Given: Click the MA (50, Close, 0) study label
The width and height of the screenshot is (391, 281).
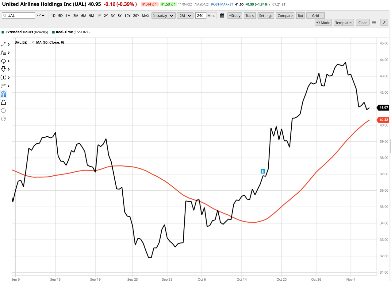Looking at the screenshot, I should pyautogui.click(x=50, y=42).
